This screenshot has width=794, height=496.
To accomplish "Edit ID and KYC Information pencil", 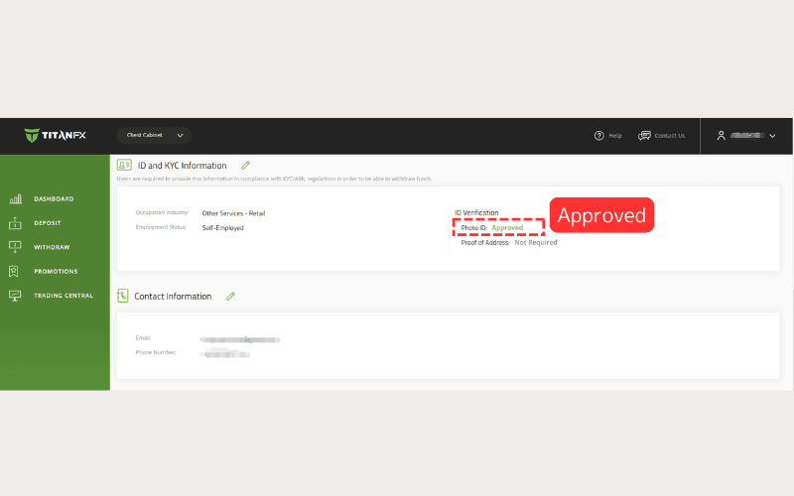I will point(245,166).
